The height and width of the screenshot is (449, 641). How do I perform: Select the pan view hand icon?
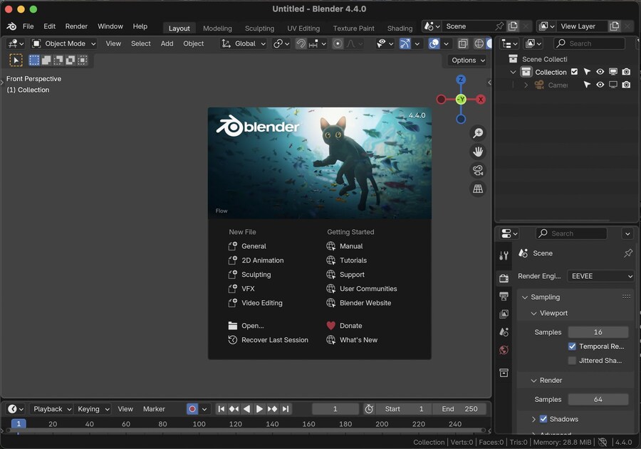[x=478, y=152]
